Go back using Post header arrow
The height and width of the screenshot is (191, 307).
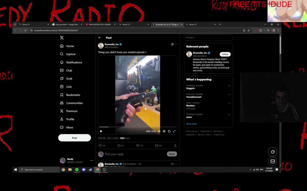[99, 37]
